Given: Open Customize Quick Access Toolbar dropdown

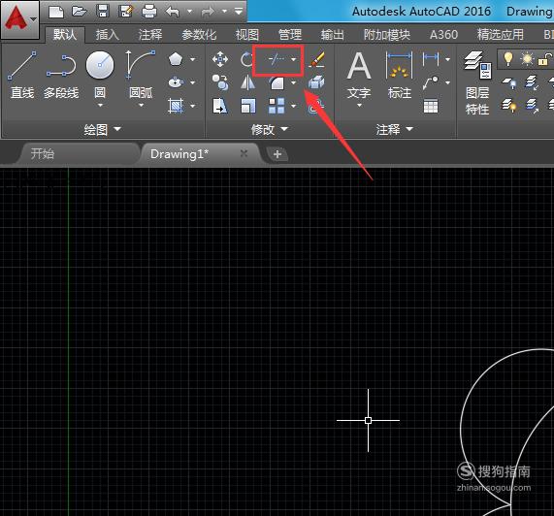Looking at the screenshot, I should point(239,12).
